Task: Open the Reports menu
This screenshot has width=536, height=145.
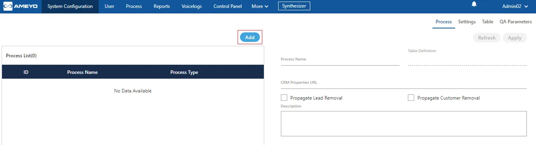Action: click(x=161, y=6)
